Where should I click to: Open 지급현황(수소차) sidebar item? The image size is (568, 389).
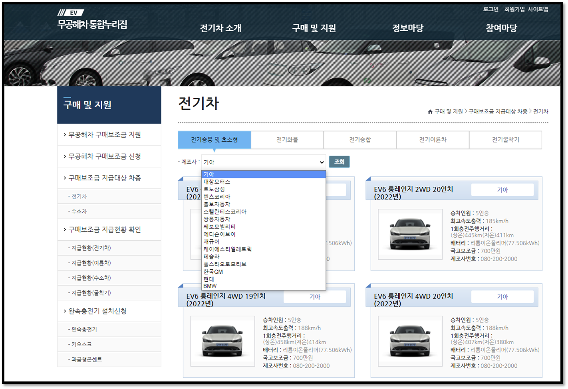pyautogui.click(x=109, y=278)
